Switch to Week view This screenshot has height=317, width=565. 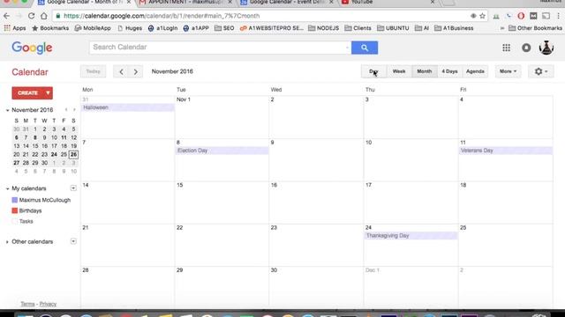pos(399,71)
